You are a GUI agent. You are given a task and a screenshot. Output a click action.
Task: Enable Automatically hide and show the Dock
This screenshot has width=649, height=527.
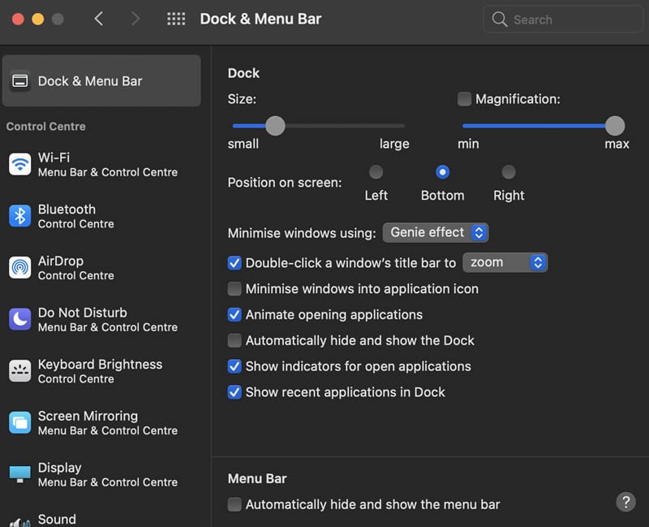pos(234,340)
